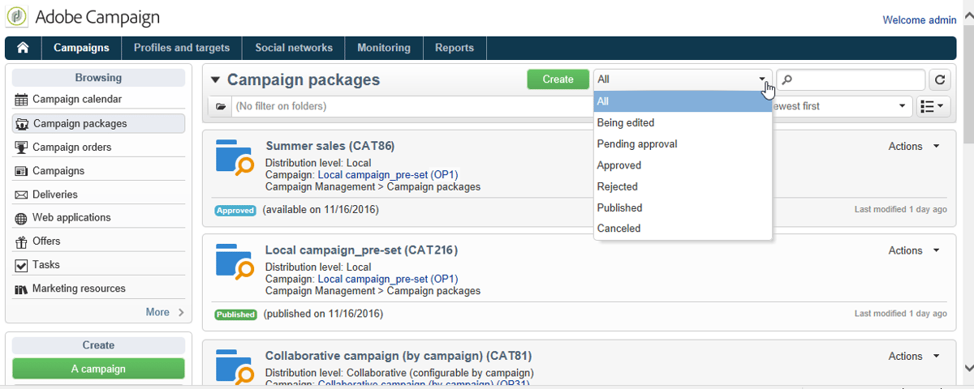974x389 pixels.
Task: Choose Published in the status list
Action: click(619, 208)
